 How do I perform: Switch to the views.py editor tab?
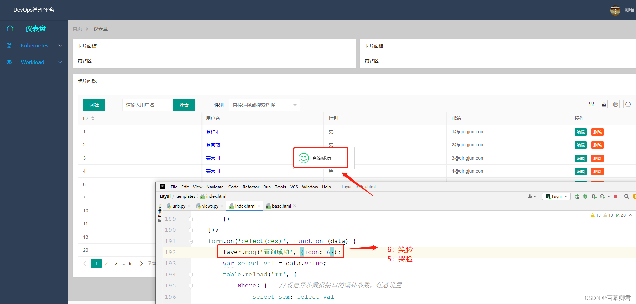pyautogui.click(x=210, y=206)
